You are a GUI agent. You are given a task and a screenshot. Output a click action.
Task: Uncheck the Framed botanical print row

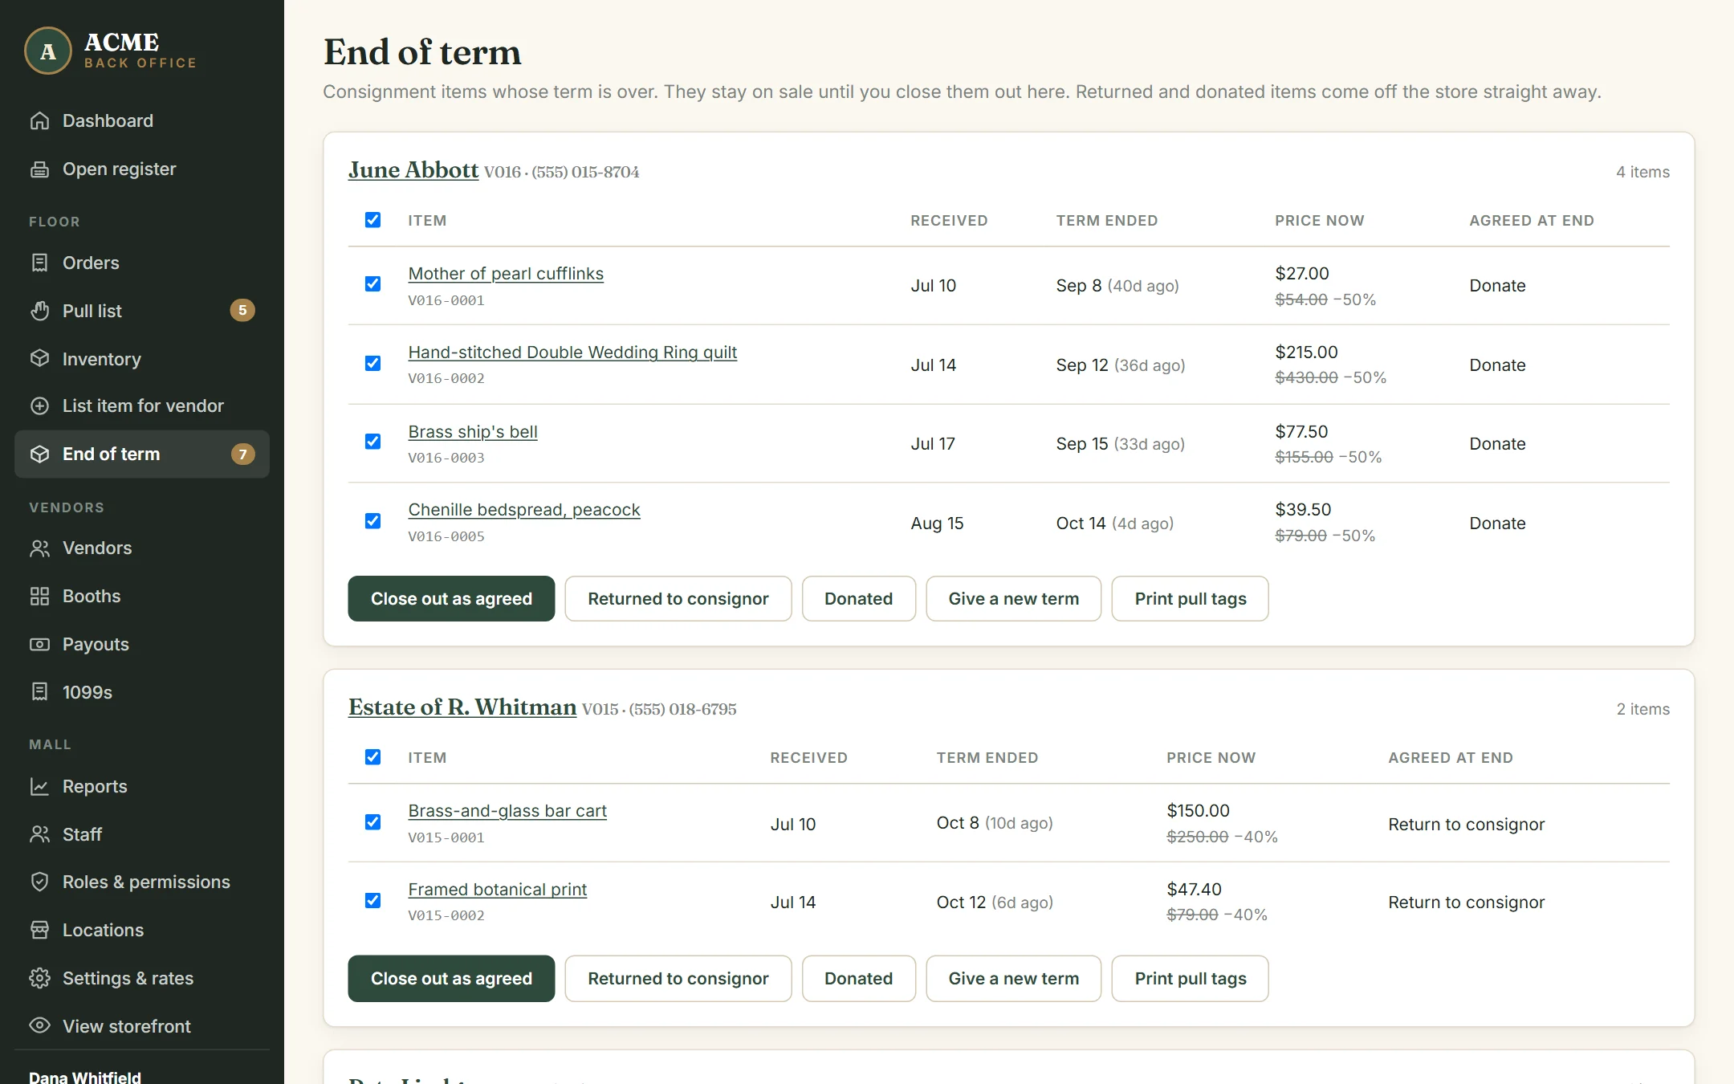[x=372, y=901]
